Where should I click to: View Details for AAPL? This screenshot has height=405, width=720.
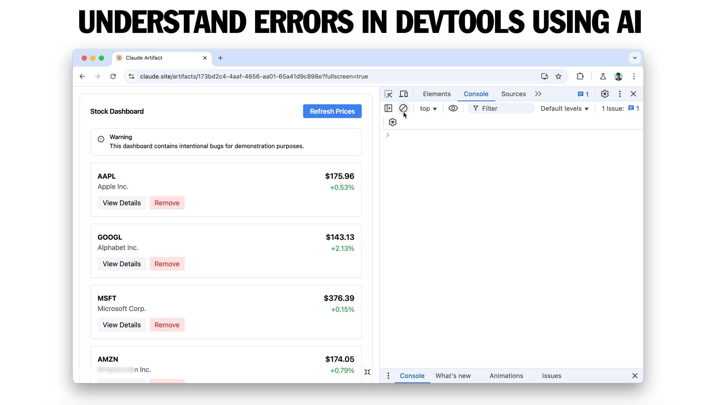tap(121, 203)
